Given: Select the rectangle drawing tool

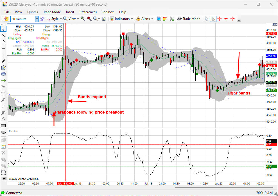Looking at the screenshot, I should point(3,126).
